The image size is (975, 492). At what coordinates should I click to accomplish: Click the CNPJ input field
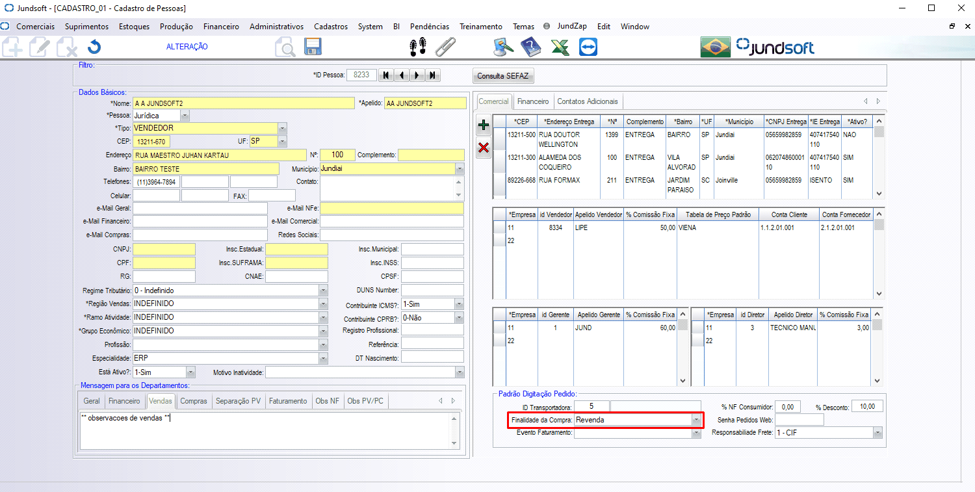click(x=164, y=249)
